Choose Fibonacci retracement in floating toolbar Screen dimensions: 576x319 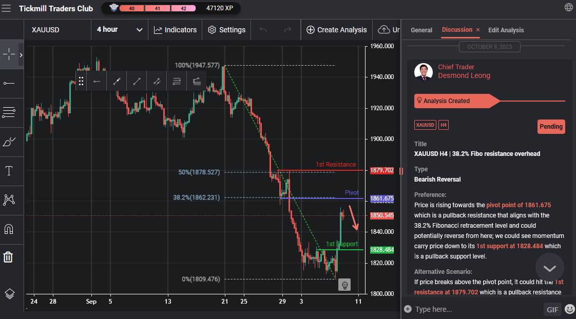point(177,82)
